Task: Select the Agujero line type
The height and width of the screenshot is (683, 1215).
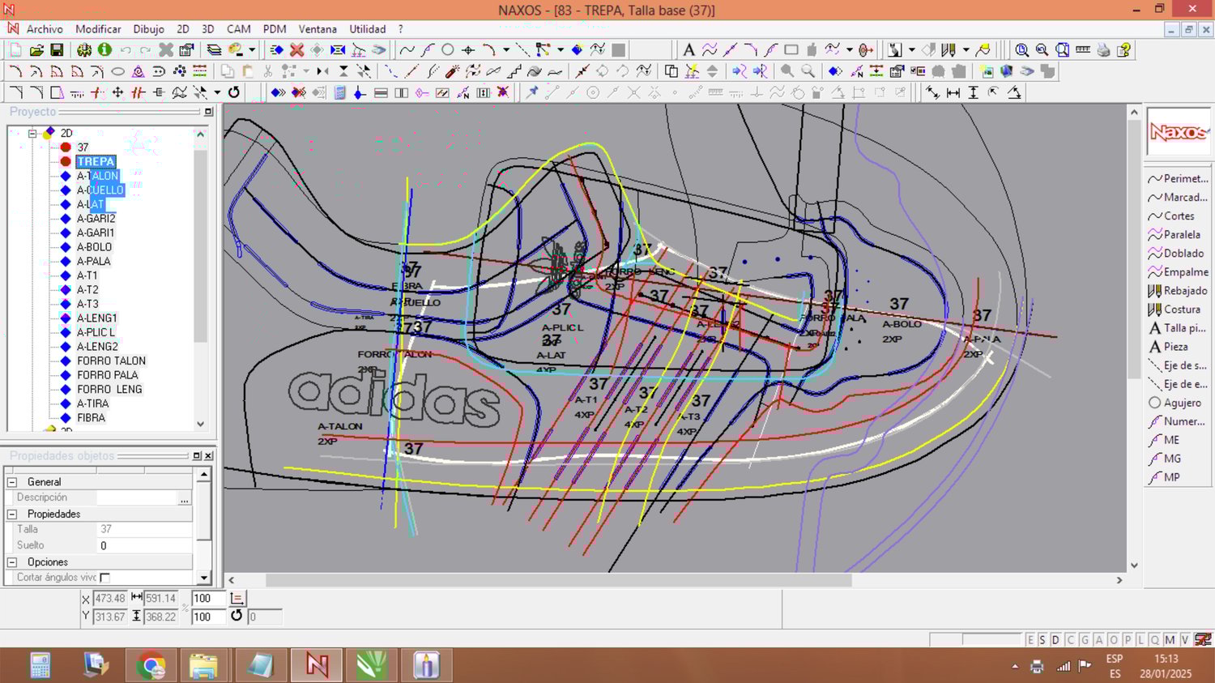Action: coord(1175,403)
